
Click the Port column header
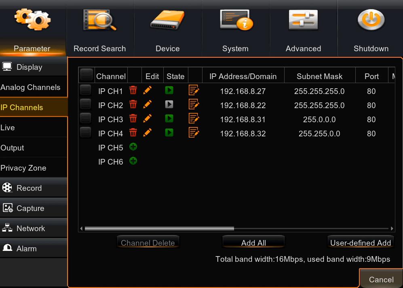[371, 76]
